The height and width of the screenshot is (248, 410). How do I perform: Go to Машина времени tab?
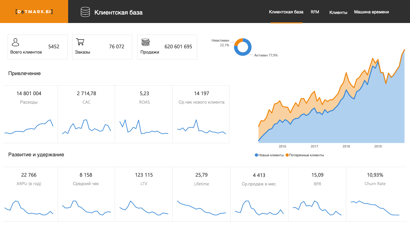[x=372, y=12]
